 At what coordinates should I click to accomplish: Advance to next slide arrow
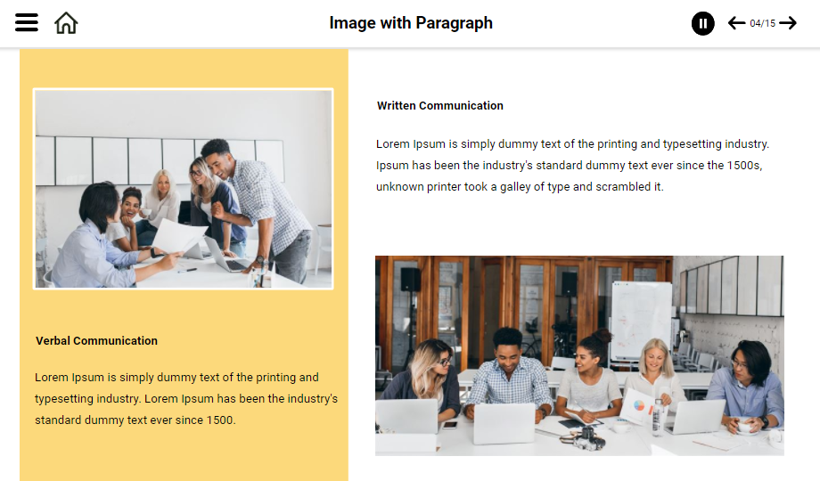[x=788, y=23]
